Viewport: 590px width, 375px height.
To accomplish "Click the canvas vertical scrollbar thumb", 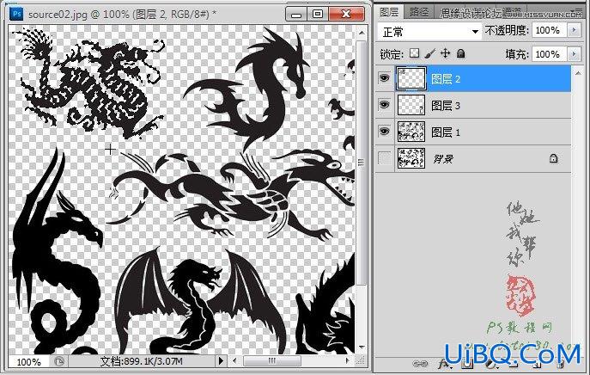I will coord(362,162).
